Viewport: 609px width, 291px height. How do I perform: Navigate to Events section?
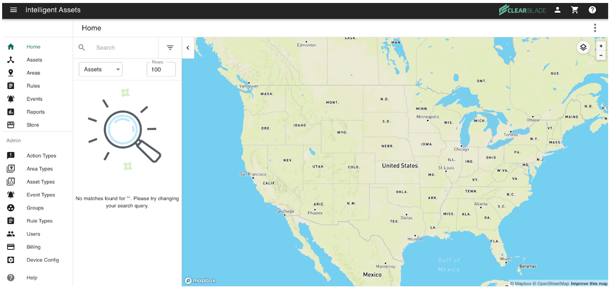(35, 99)
